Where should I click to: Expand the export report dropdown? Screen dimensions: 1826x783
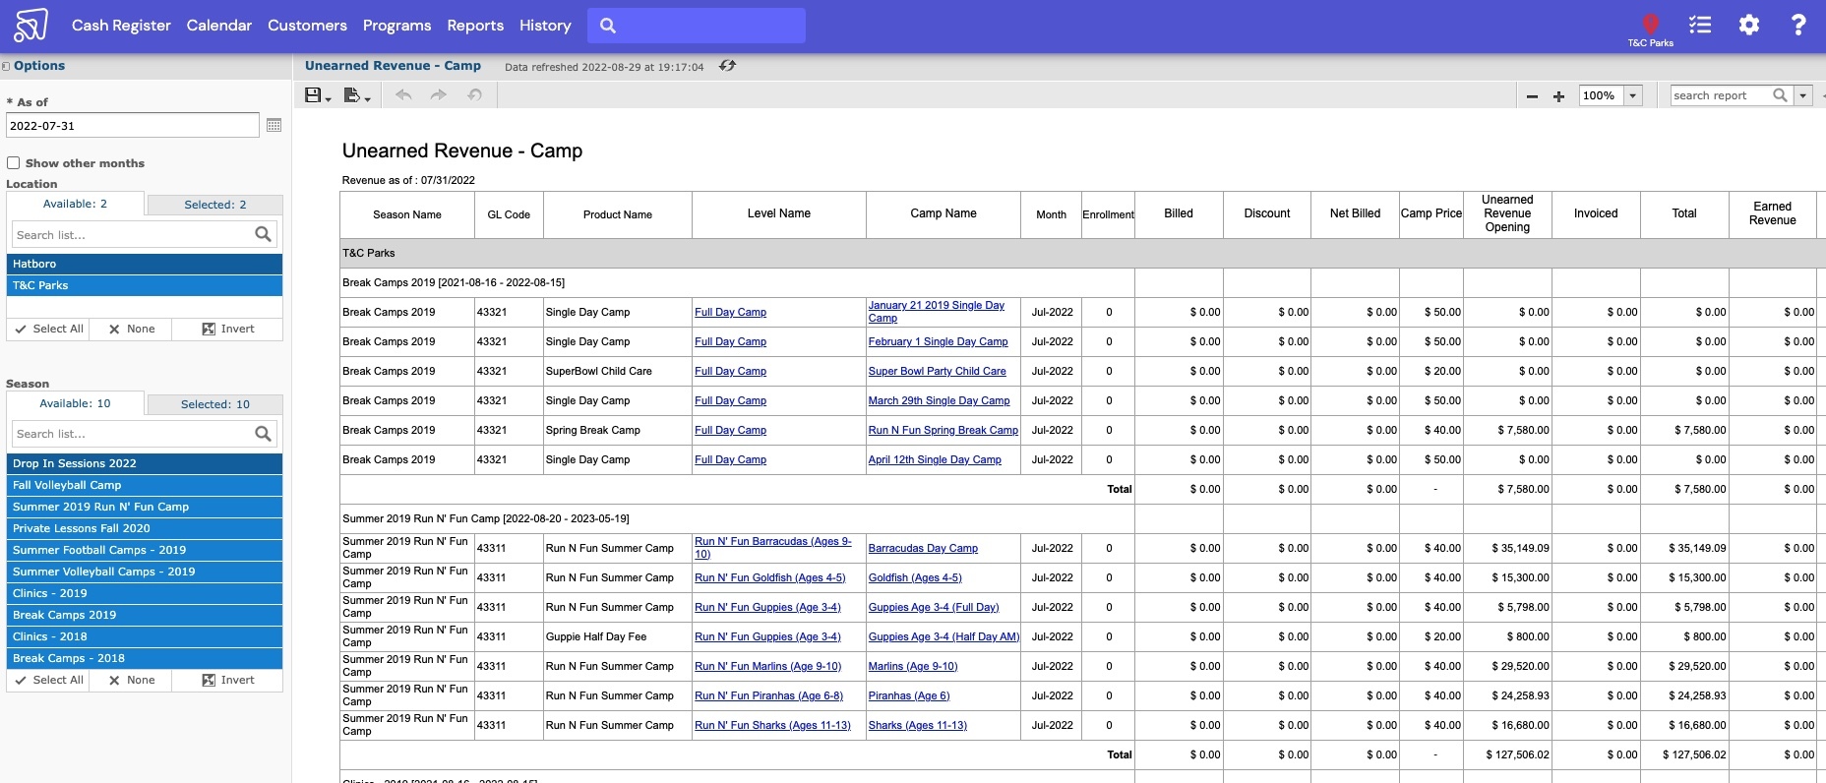[357, 95]
